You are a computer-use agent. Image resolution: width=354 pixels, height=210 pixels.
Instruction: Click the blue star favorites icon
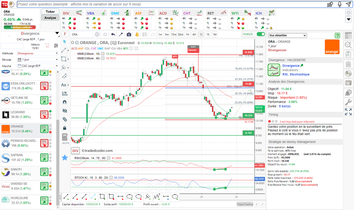point(65,157)
